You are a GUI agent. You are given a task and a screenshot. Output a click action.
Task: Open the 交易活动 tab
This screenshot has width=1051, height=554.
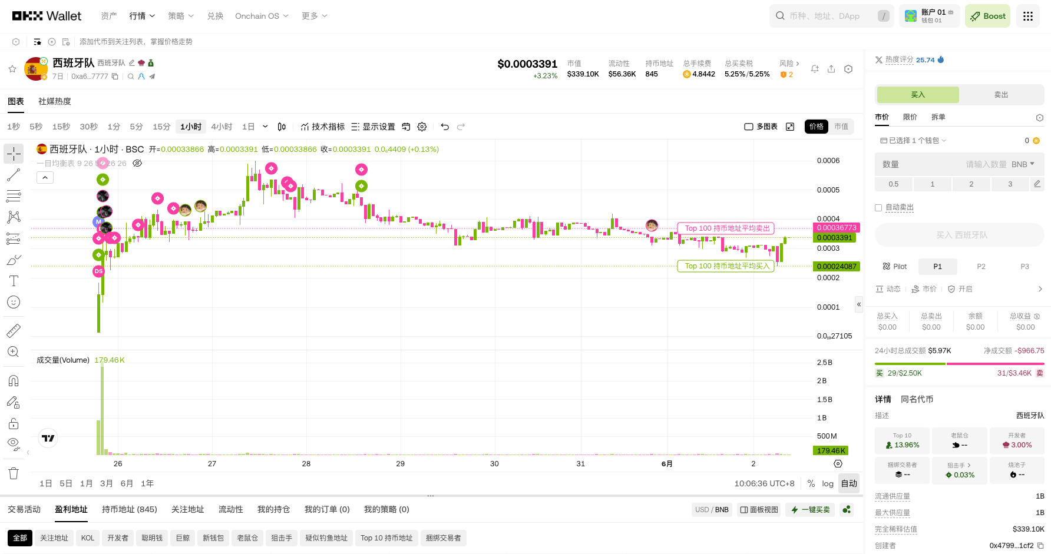pos(24,509)
